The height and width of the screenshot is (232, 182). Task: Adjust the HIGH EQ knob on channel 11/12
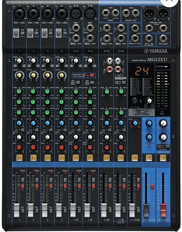121,92
